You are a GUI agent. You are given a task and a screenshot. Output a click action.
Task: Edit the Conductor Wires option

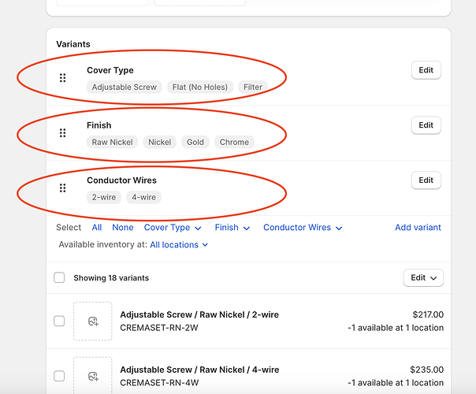pos(426,180)
